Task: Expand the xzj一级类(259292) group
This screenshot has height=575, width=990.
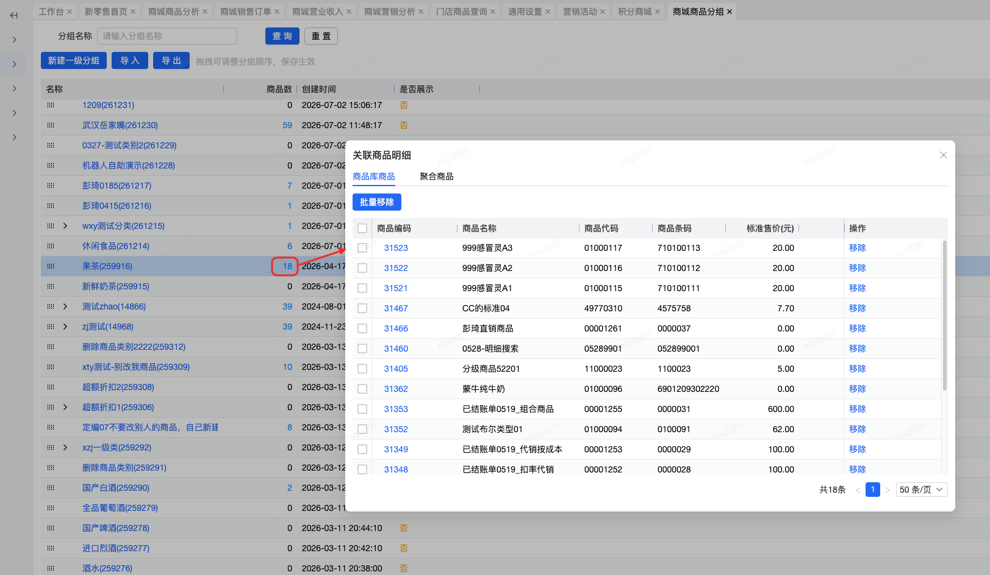Action: [65, 447]
